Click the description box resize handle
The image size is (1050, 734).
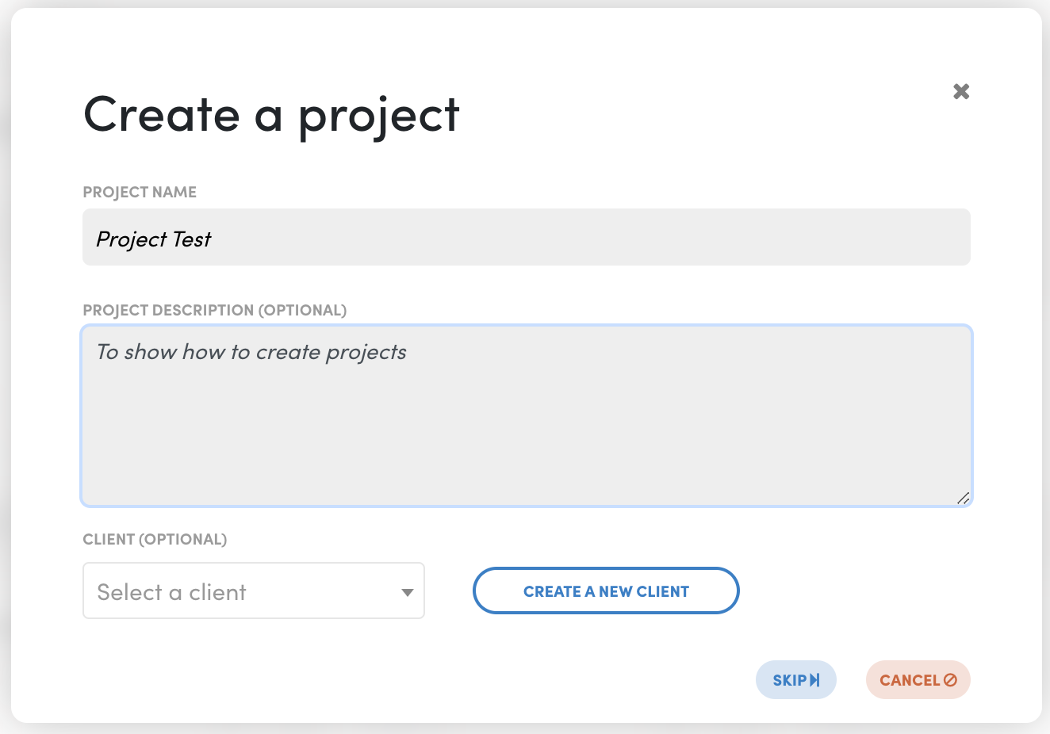coord(963,498)
